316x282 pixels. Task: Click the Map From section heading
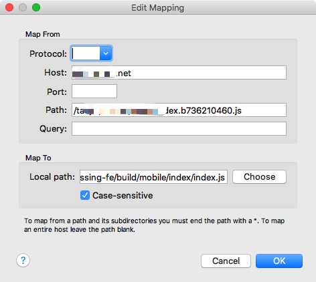(43, 34)
